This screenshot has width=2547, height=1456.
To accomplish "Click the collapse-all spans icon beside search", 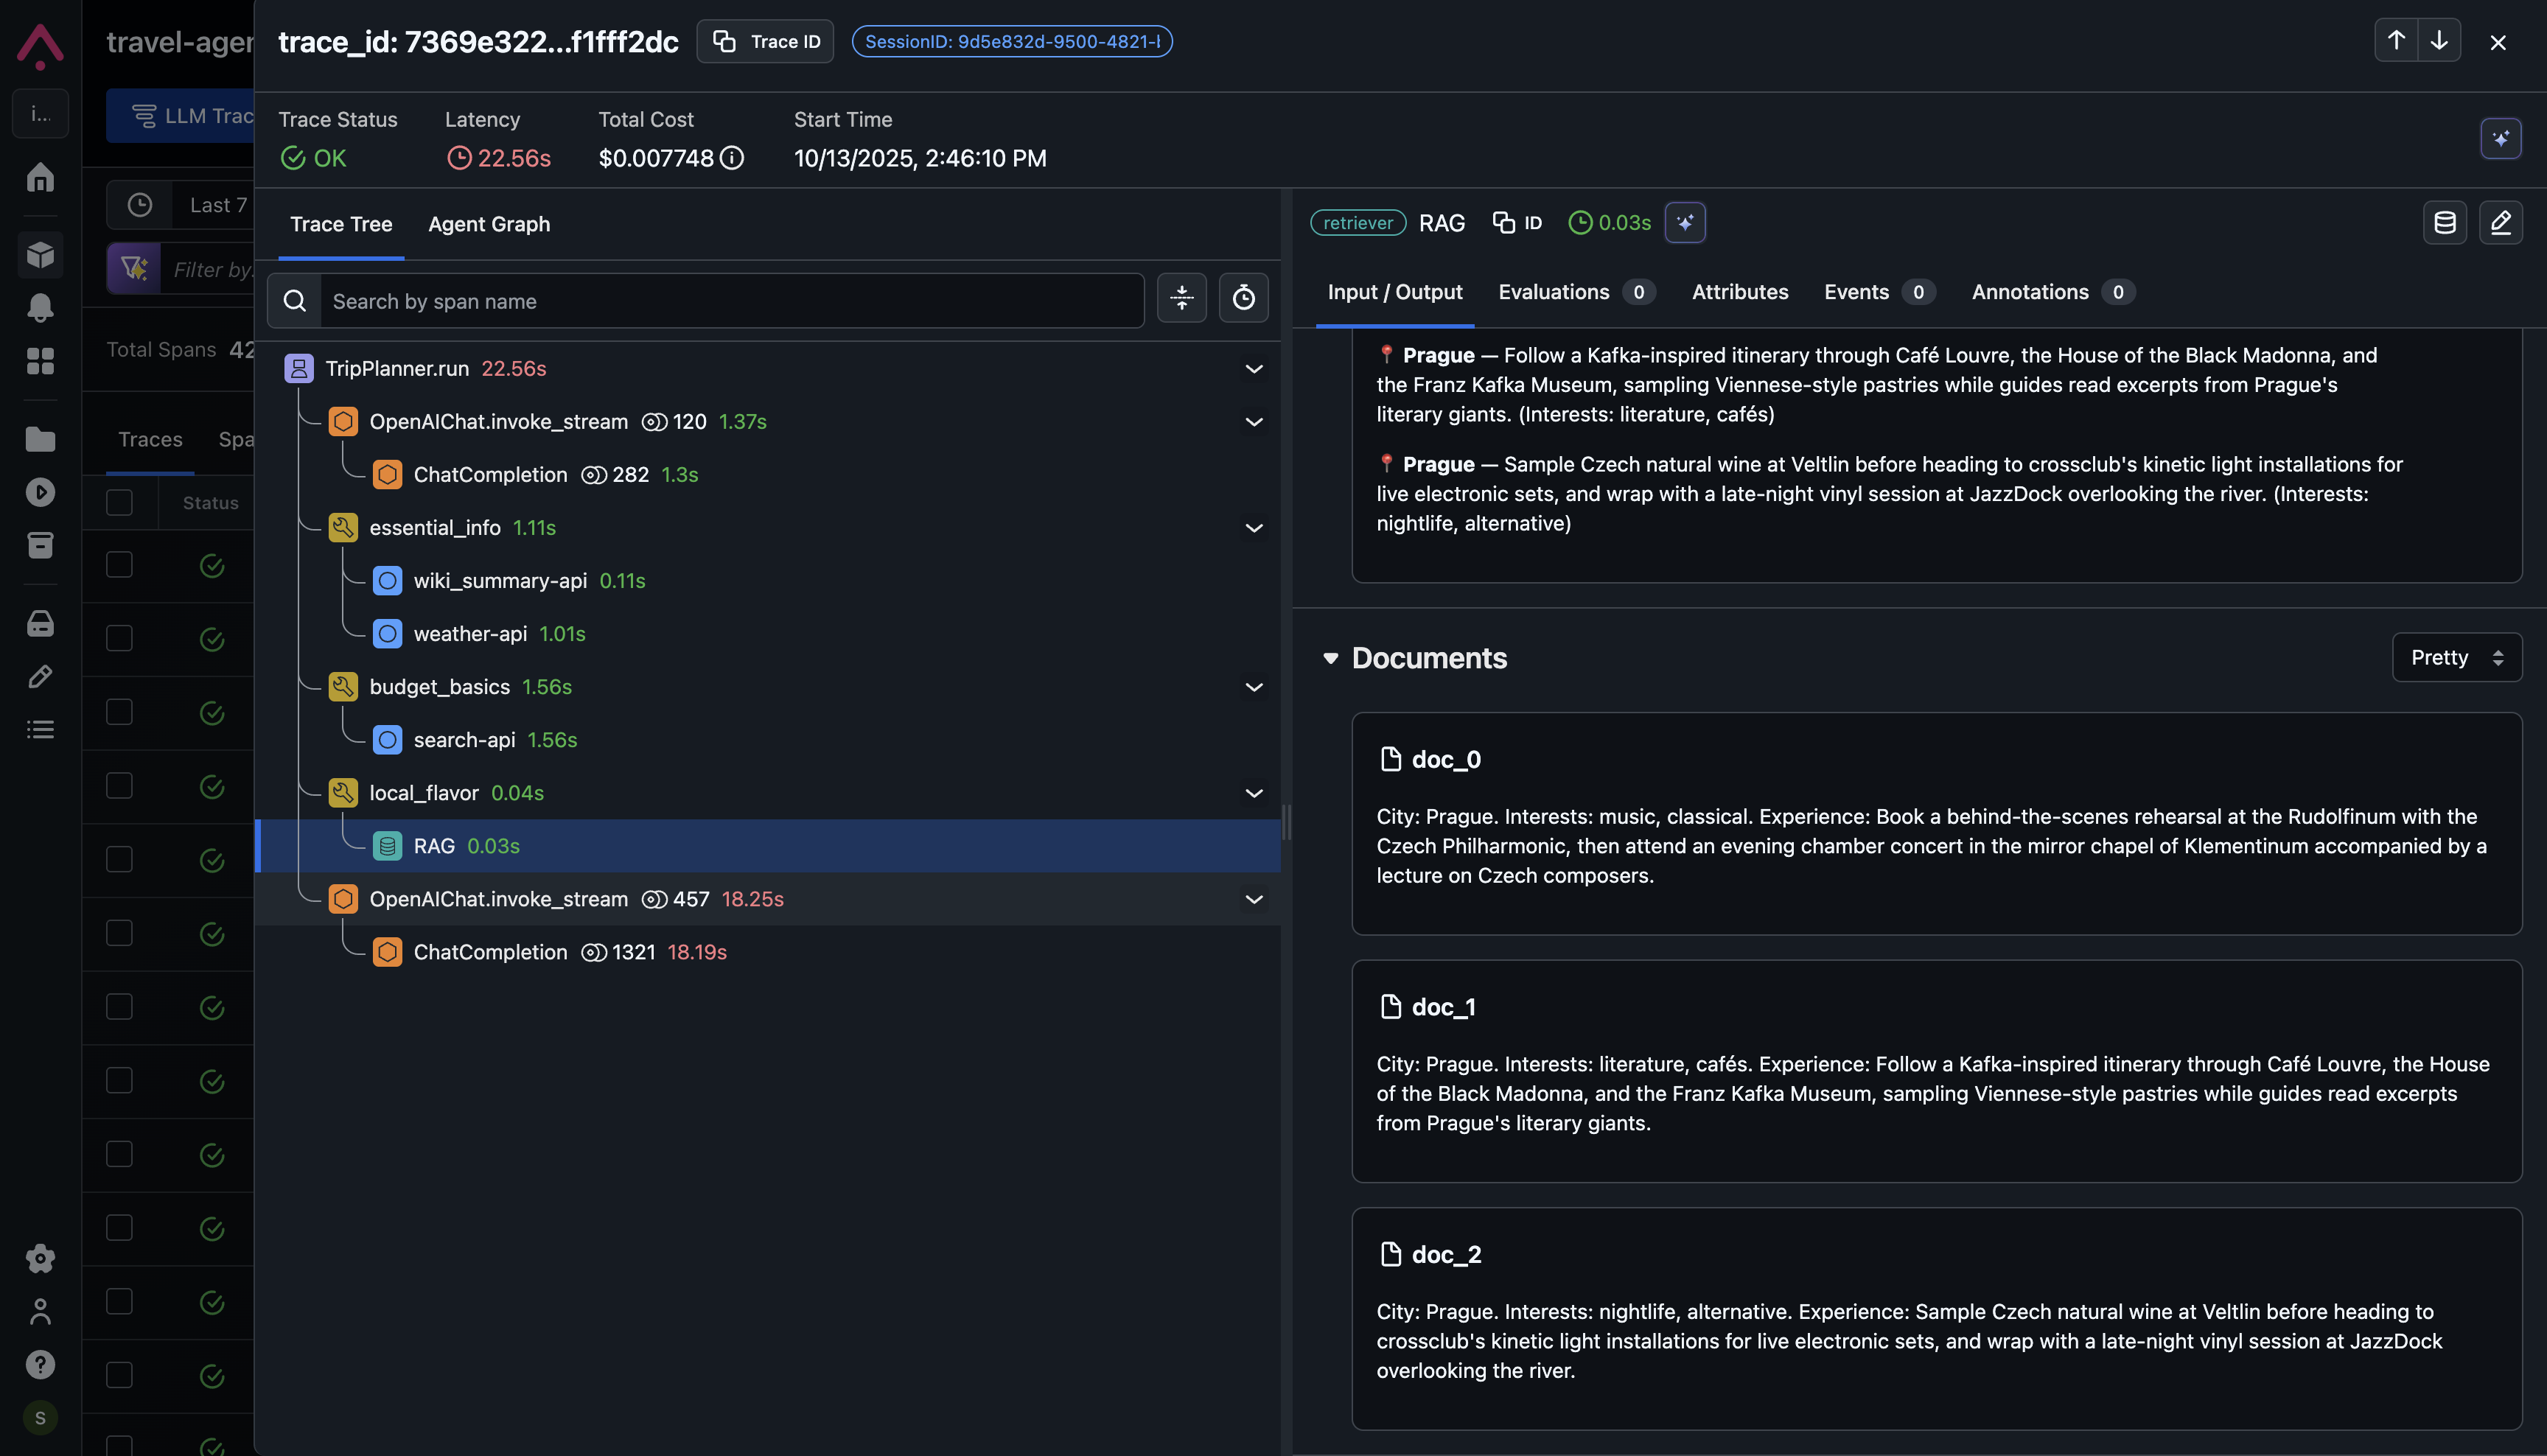I will (x=1181, y=298).
